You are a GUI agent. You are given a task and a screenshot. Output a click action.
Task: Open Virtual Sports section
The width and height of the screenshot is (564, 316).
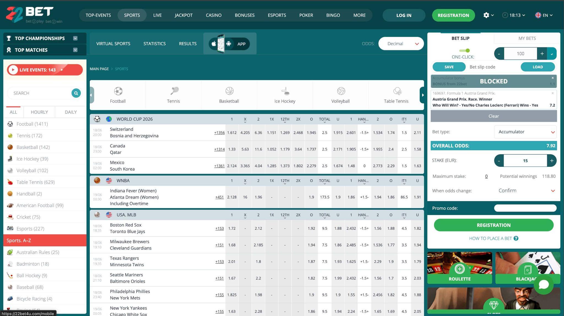point(113,43)
